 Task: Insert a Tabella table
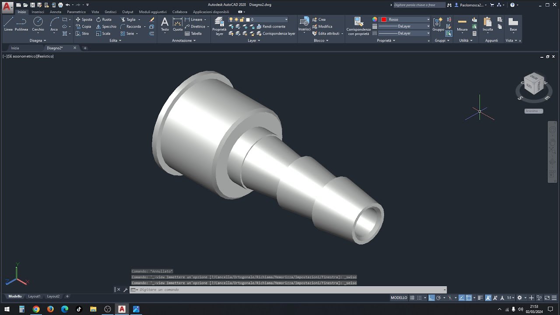pyautogui.click(x=193, y=34)
